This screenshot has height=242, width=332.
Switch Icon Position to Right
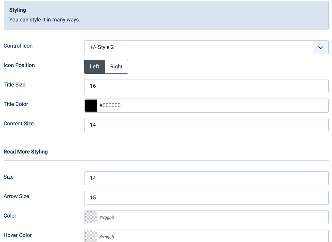[116, 67]
